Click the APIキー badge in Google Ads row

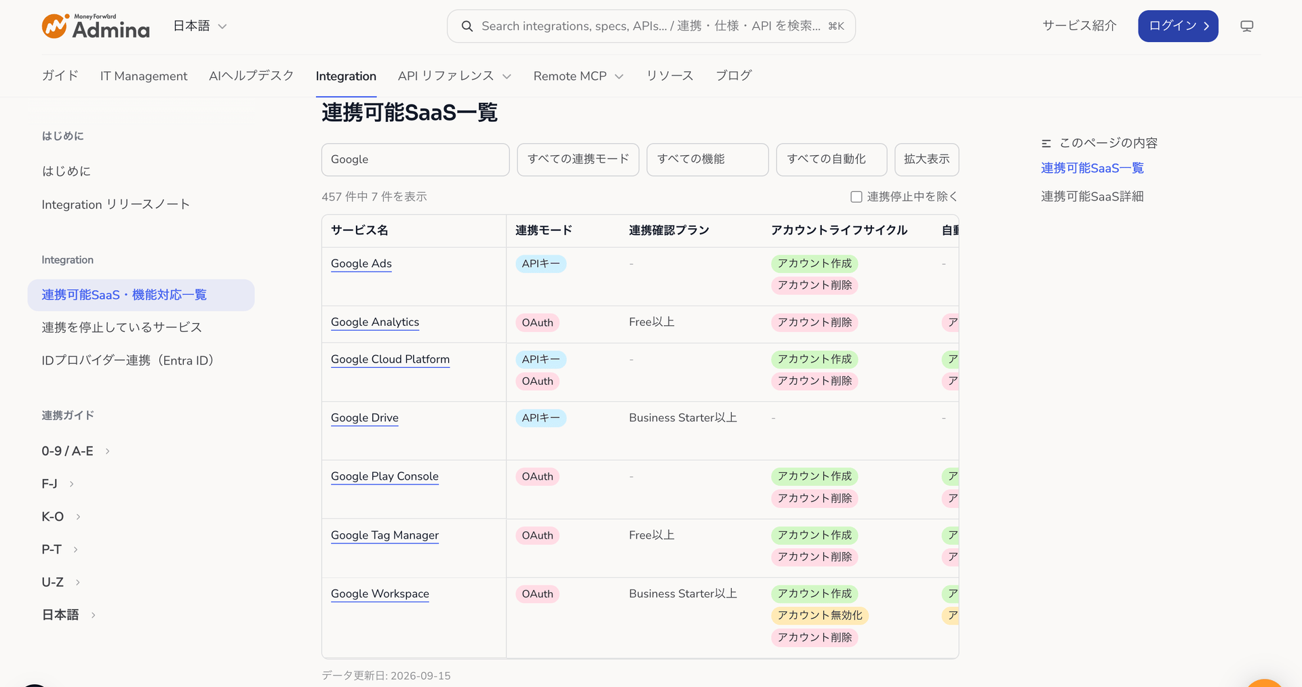click(x=541, y=264)
